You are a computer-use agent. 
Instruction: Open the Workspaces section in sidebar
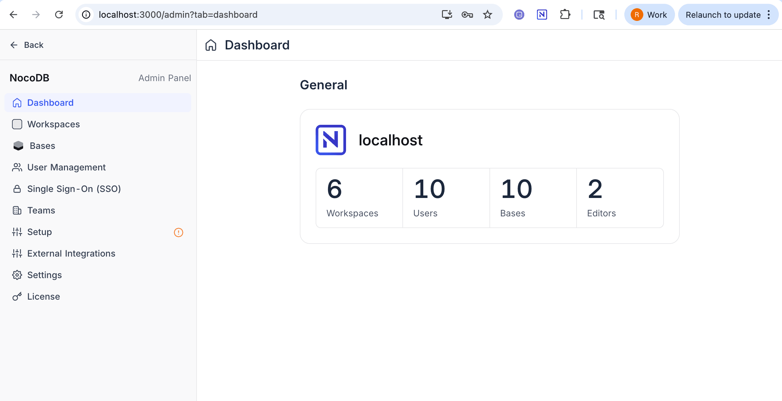tap(54, 124)
